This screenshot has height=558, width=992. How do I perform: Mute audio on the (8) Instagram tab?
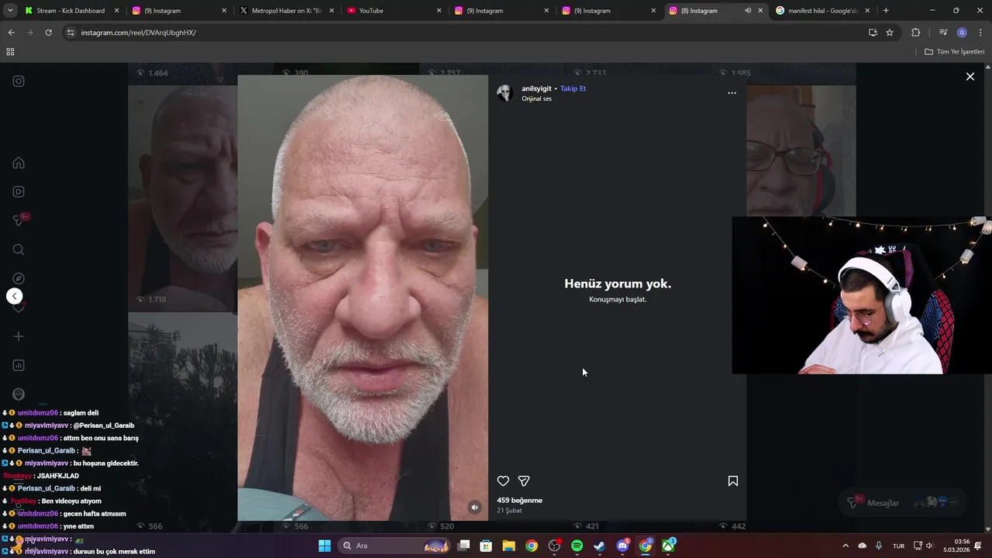click(x=748, y=11)
